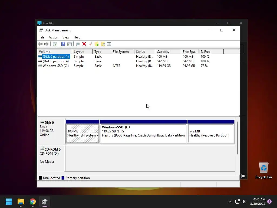Click the Disk Management title bar icon
Screen dimensions: 277x208
pyautogui.click(x=41, y=30)
